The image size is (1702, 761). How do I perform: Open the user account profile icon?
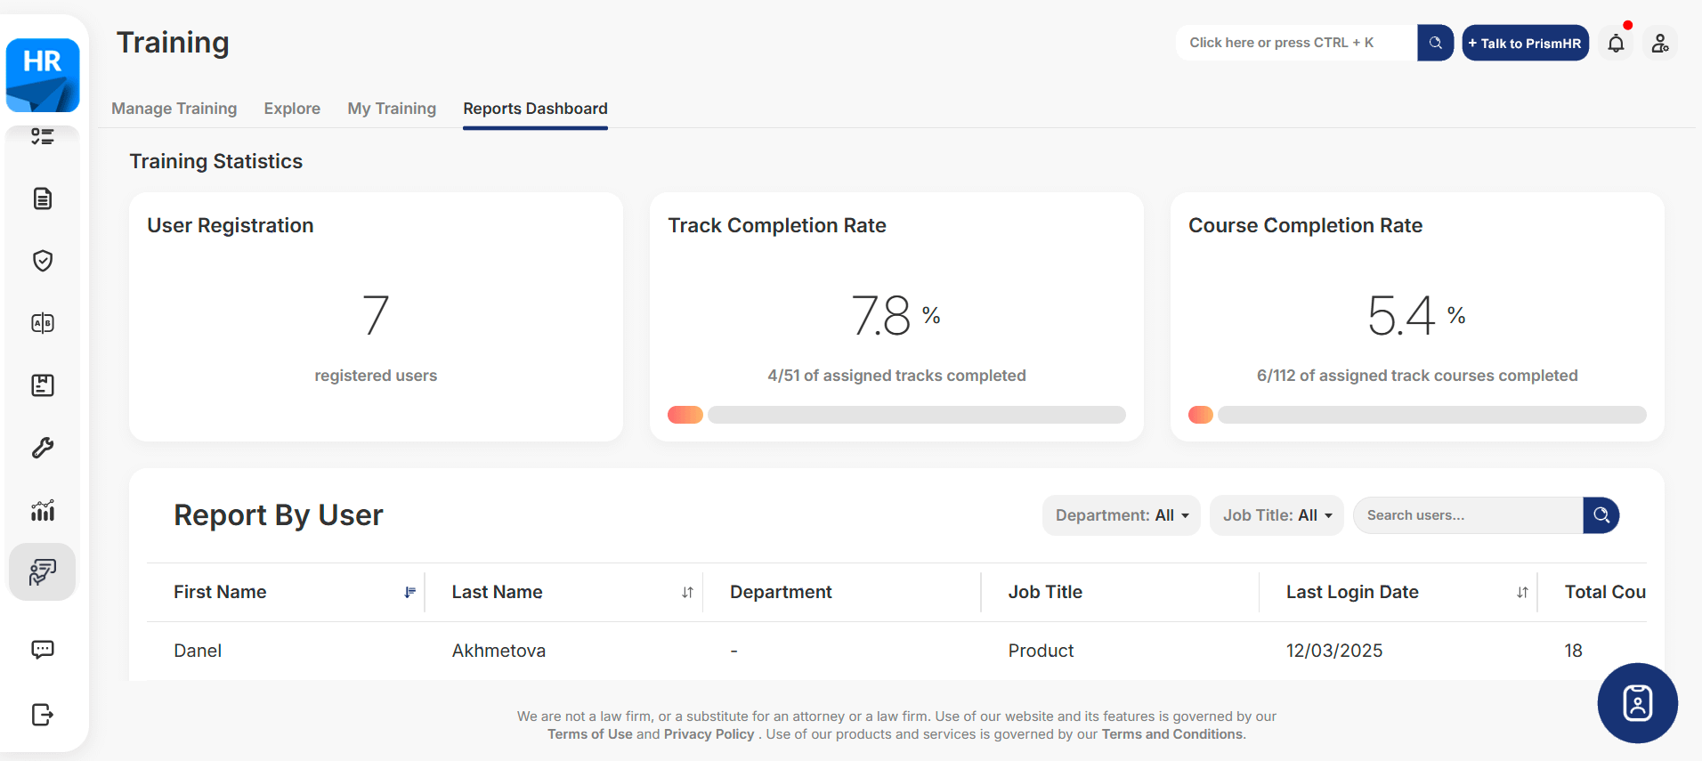click(x=1660, y=44)
